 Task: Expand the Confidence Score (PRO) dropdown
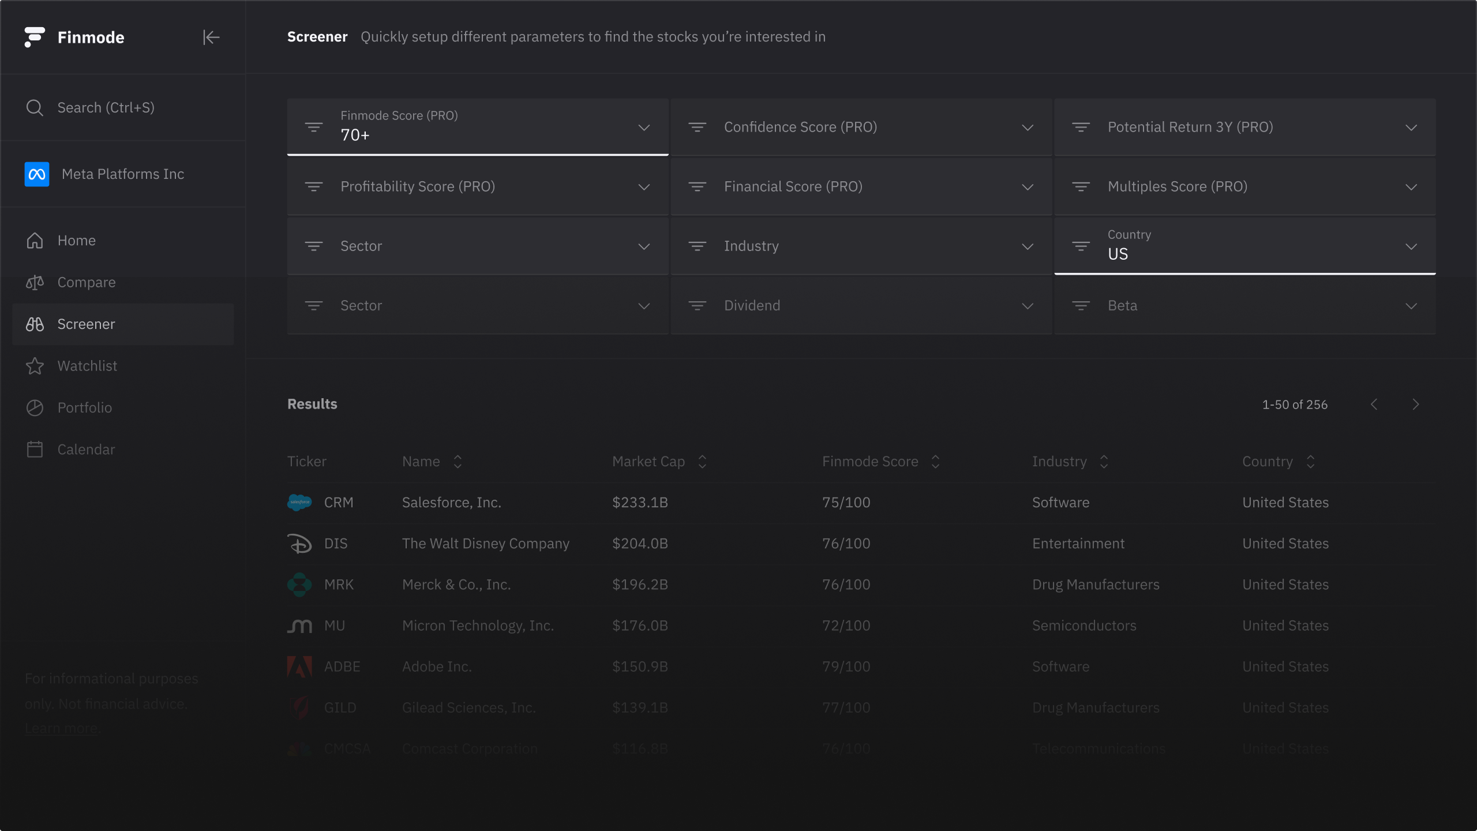pyautogui.click(x=1028, y=128)
